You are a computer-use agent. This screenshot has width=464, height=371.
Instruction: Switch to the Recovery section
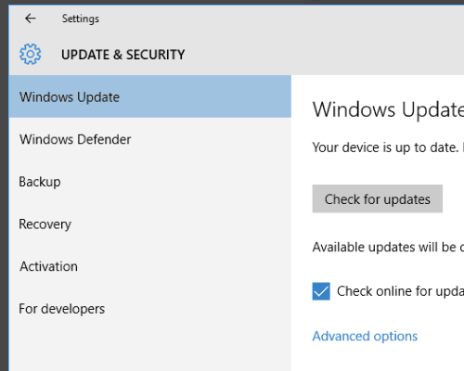150,224
